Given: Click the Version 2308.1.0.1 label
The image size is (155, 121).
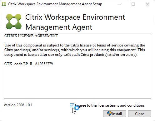Looking at the screenshot, I should coord(18,105).
